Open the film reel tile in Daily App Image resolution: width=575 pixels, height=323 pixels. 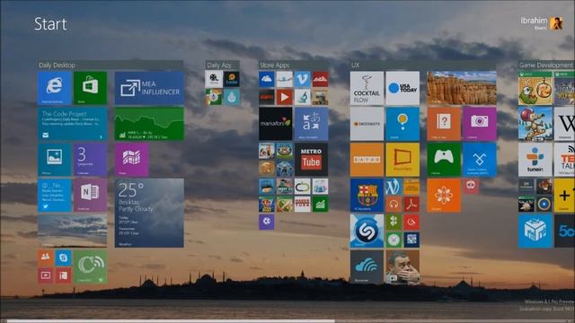tap(214, 79)
